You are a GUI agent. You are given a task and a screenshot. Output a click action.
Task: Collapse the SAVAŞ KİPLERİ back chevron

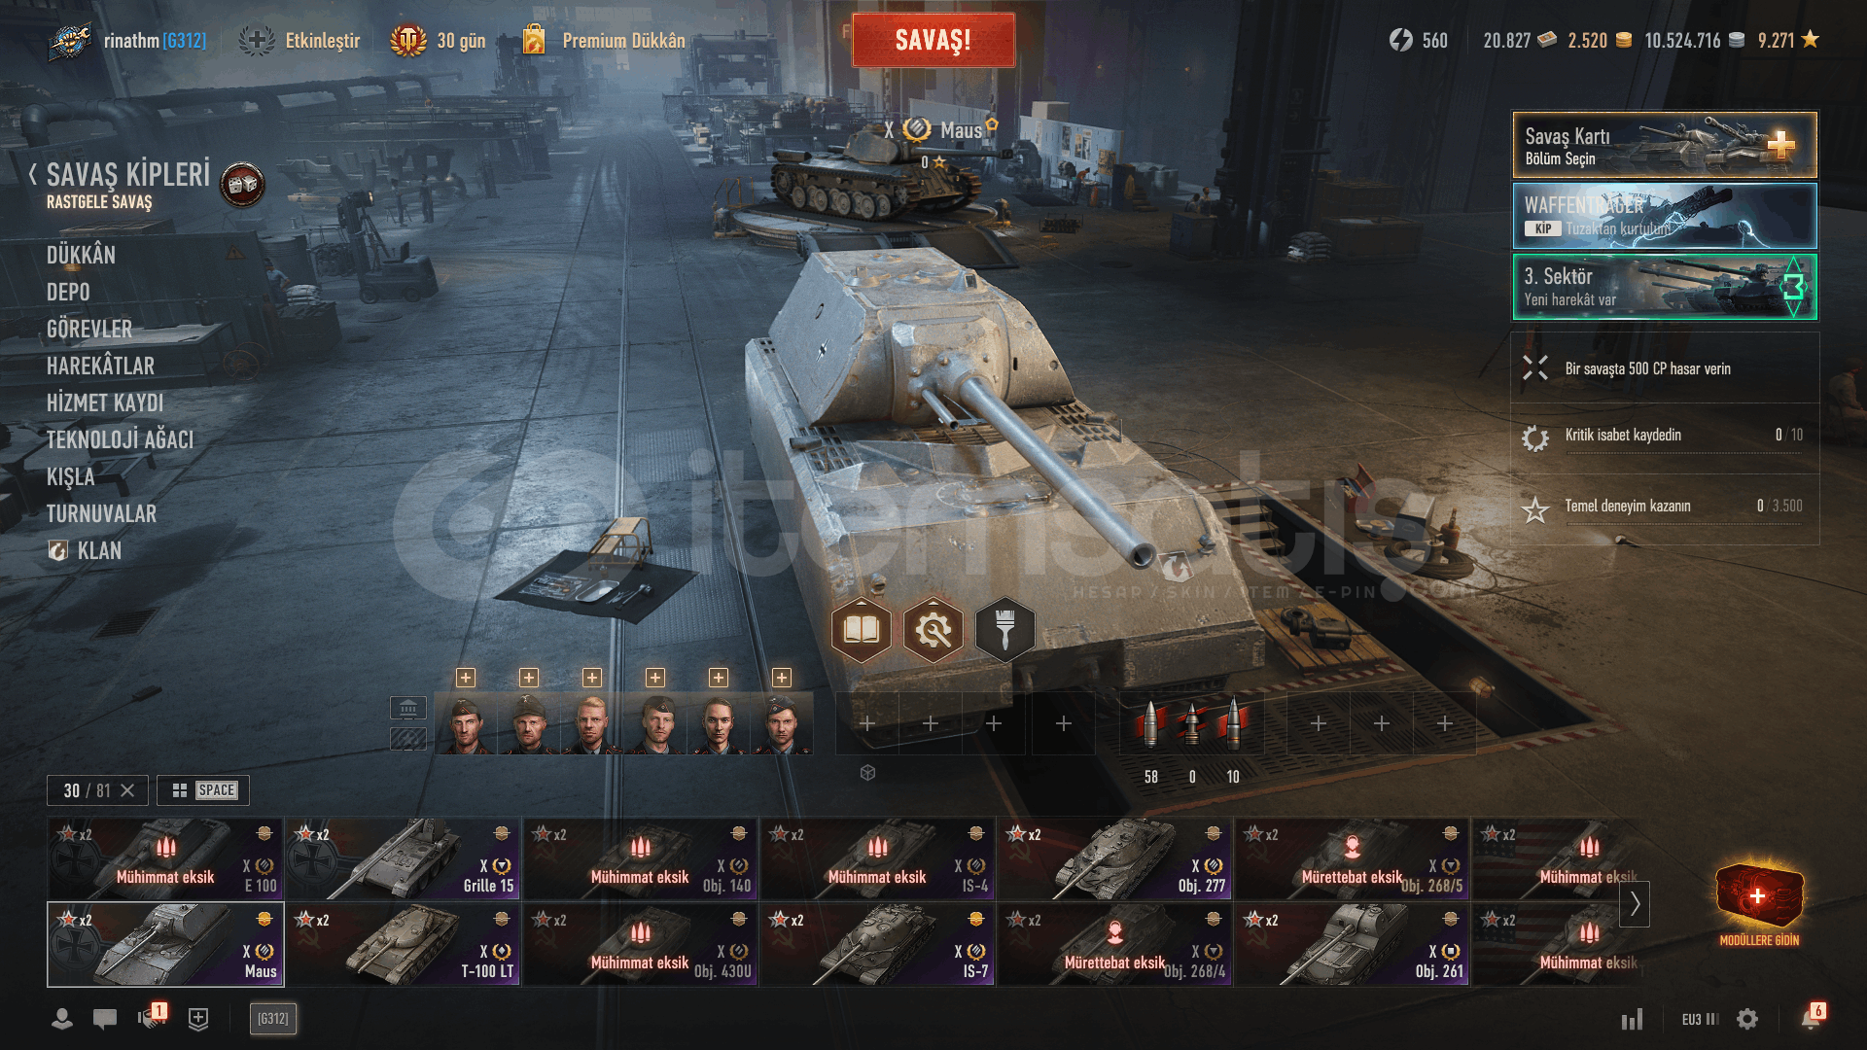[x=33, y=174]
